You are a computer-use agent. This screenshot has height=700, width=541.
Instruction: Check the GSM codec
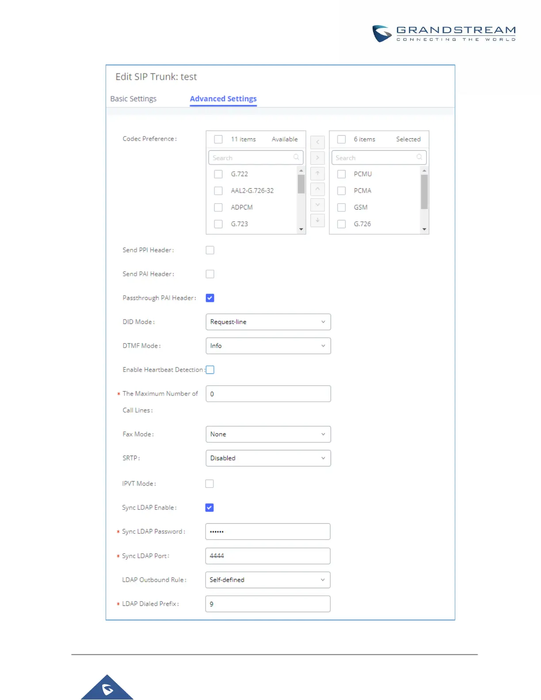pyautogui.click(x=341, y=207)
